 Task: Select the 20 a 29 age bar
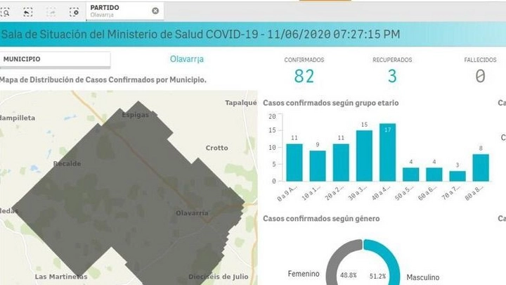point(341,163)
